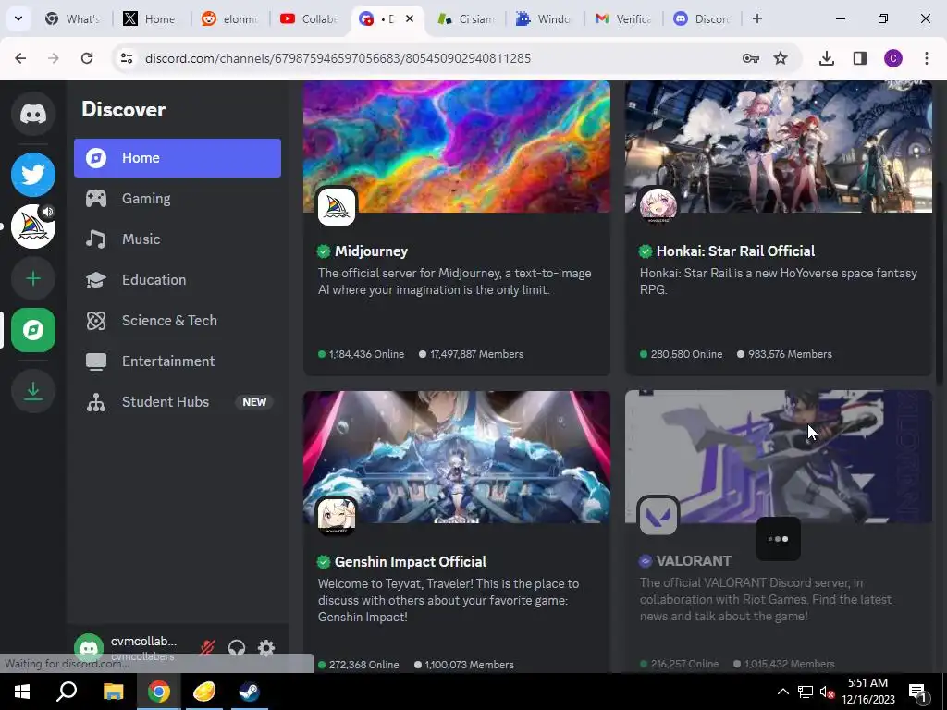Click the Midjourney sailboat logo on card
The image size is (947, 710).
point(337,206)
